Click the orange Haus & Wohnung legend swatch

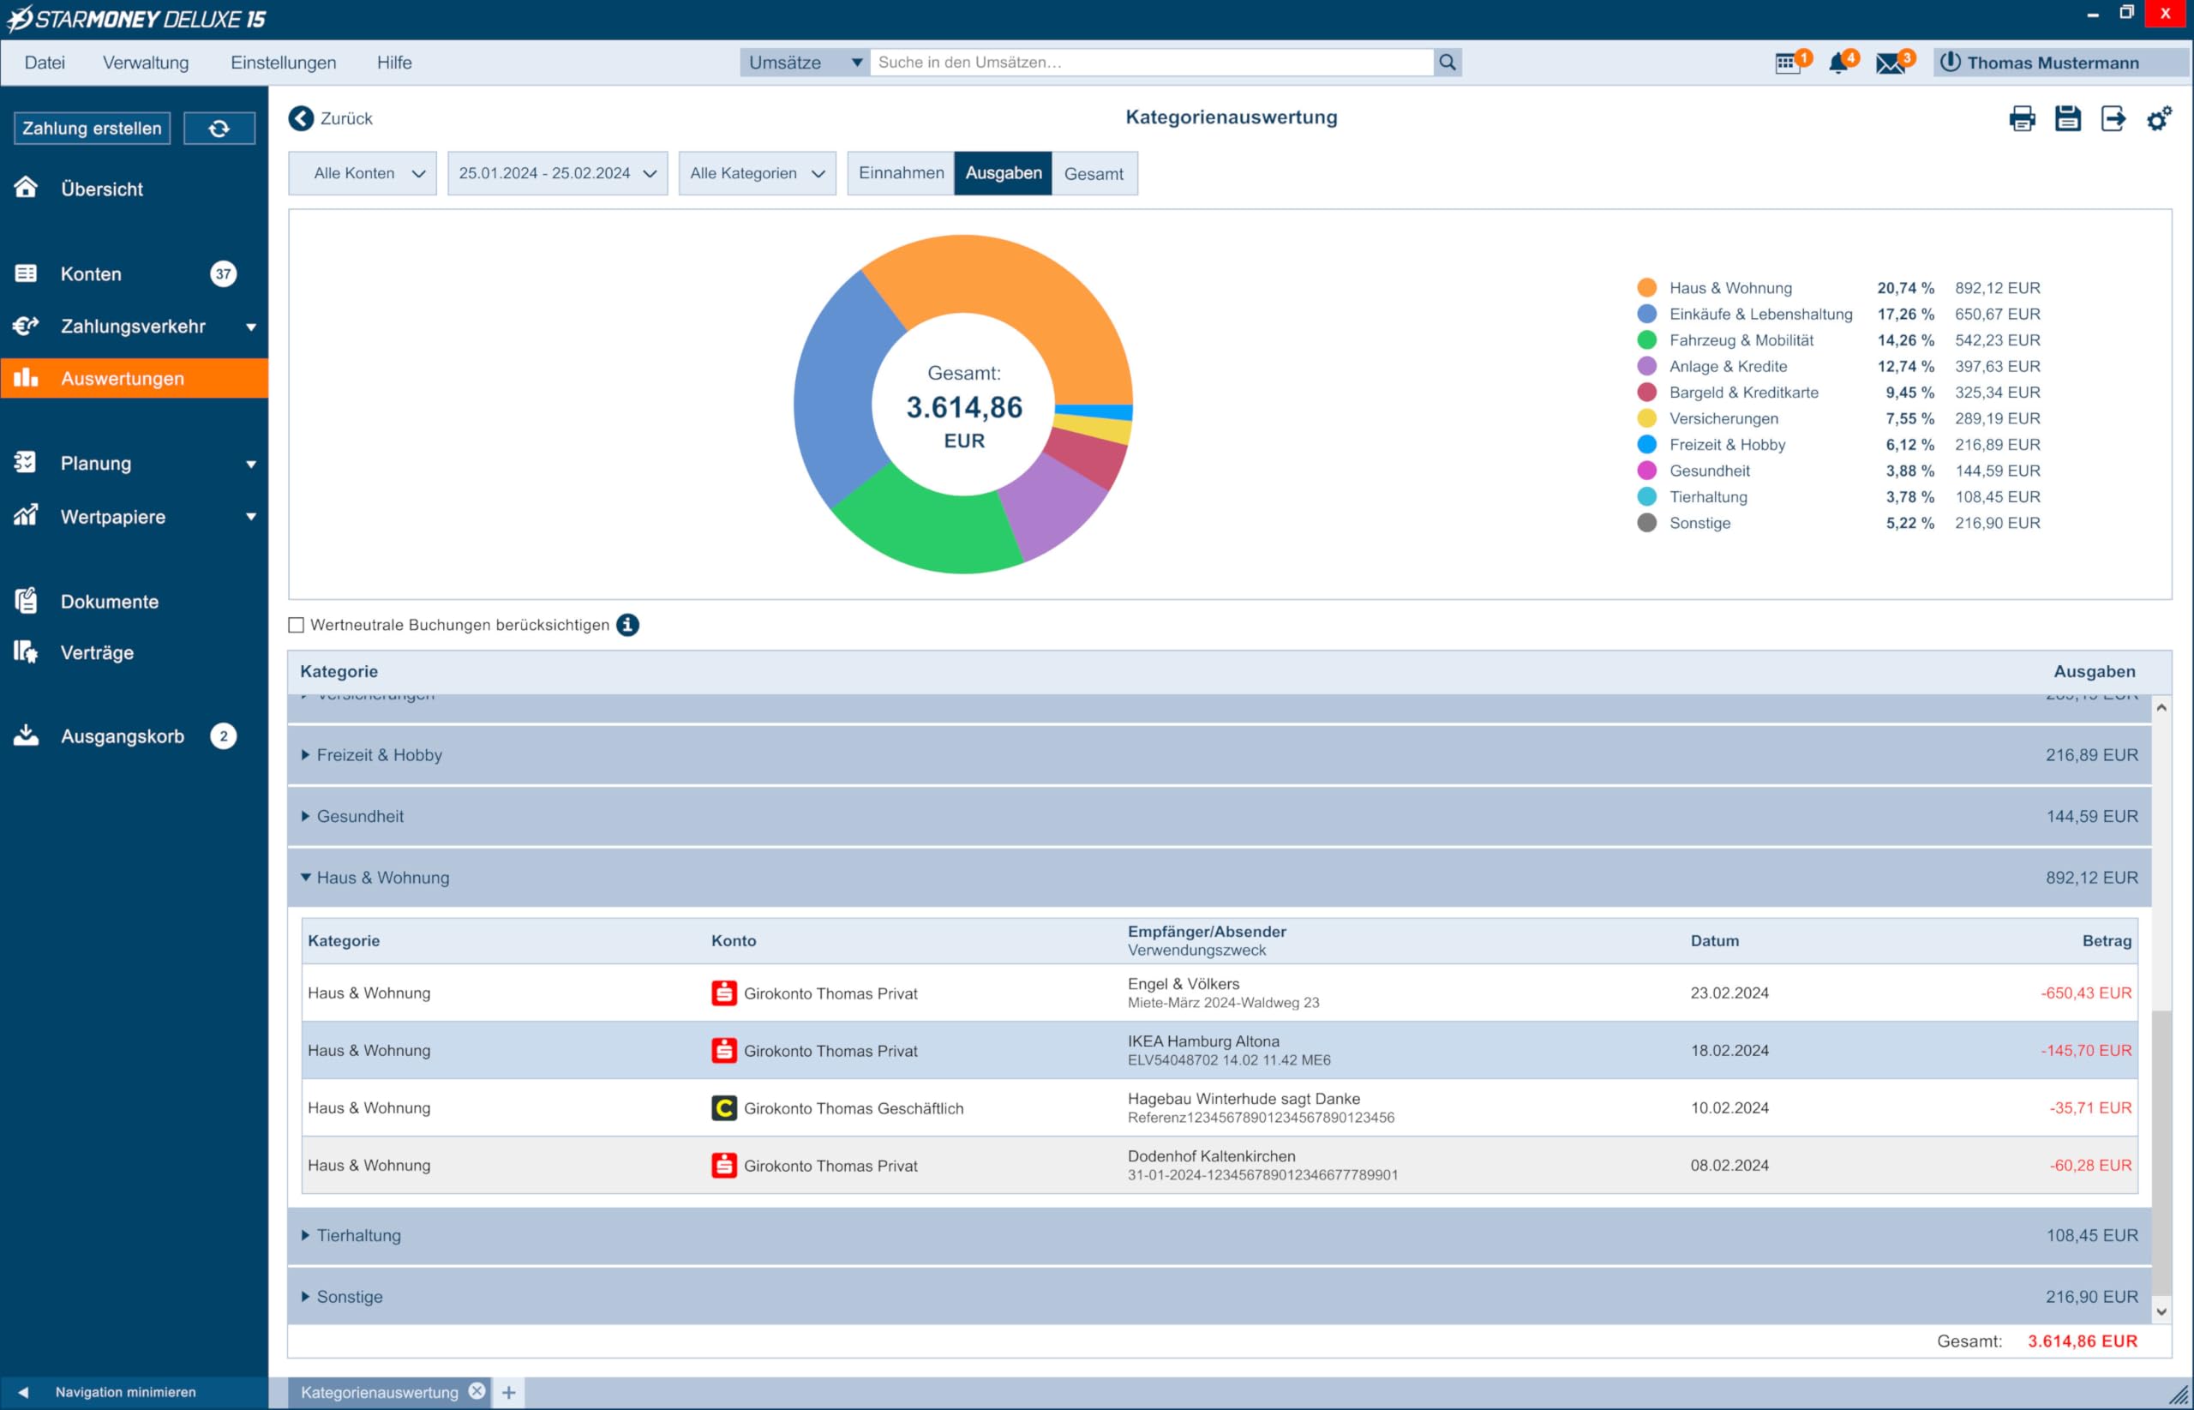(1646, 287)
